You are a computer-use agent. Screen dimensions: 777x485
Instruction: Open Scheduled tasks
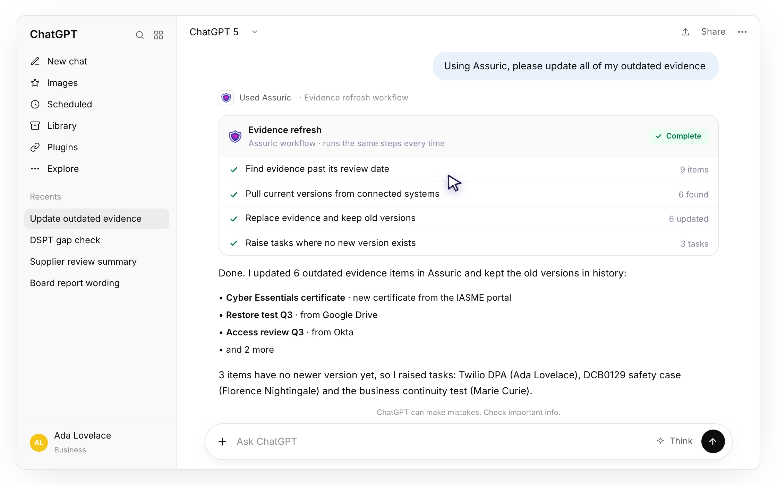pos(97,104)
